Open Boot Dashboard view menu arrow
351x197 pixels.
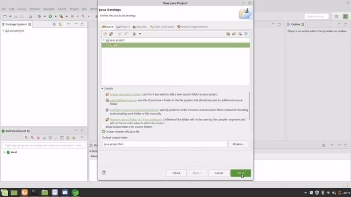click(x=82, y=137)
